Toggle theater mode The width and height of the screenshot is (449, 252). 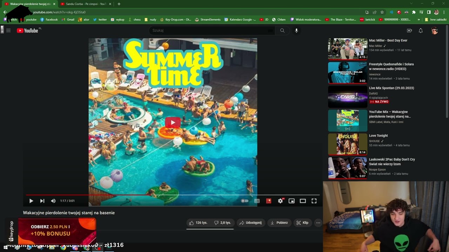click(303, 201)
